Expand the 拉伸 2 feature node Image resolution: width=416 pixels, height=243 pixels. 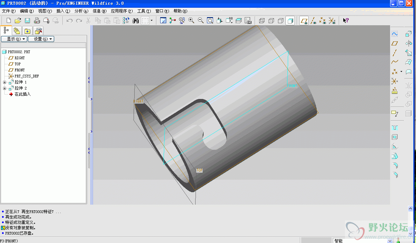(4, 88)
